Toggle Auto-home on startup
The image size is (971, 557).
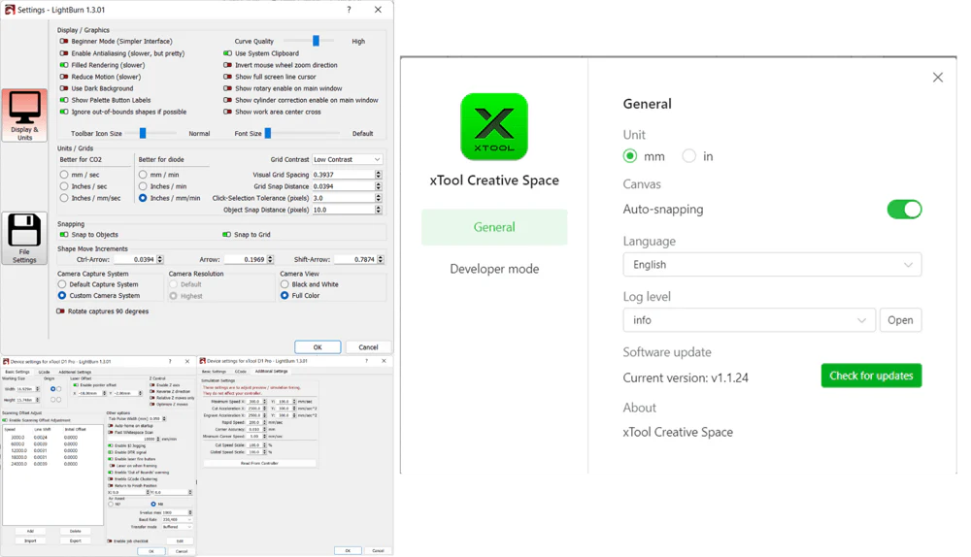111,426
